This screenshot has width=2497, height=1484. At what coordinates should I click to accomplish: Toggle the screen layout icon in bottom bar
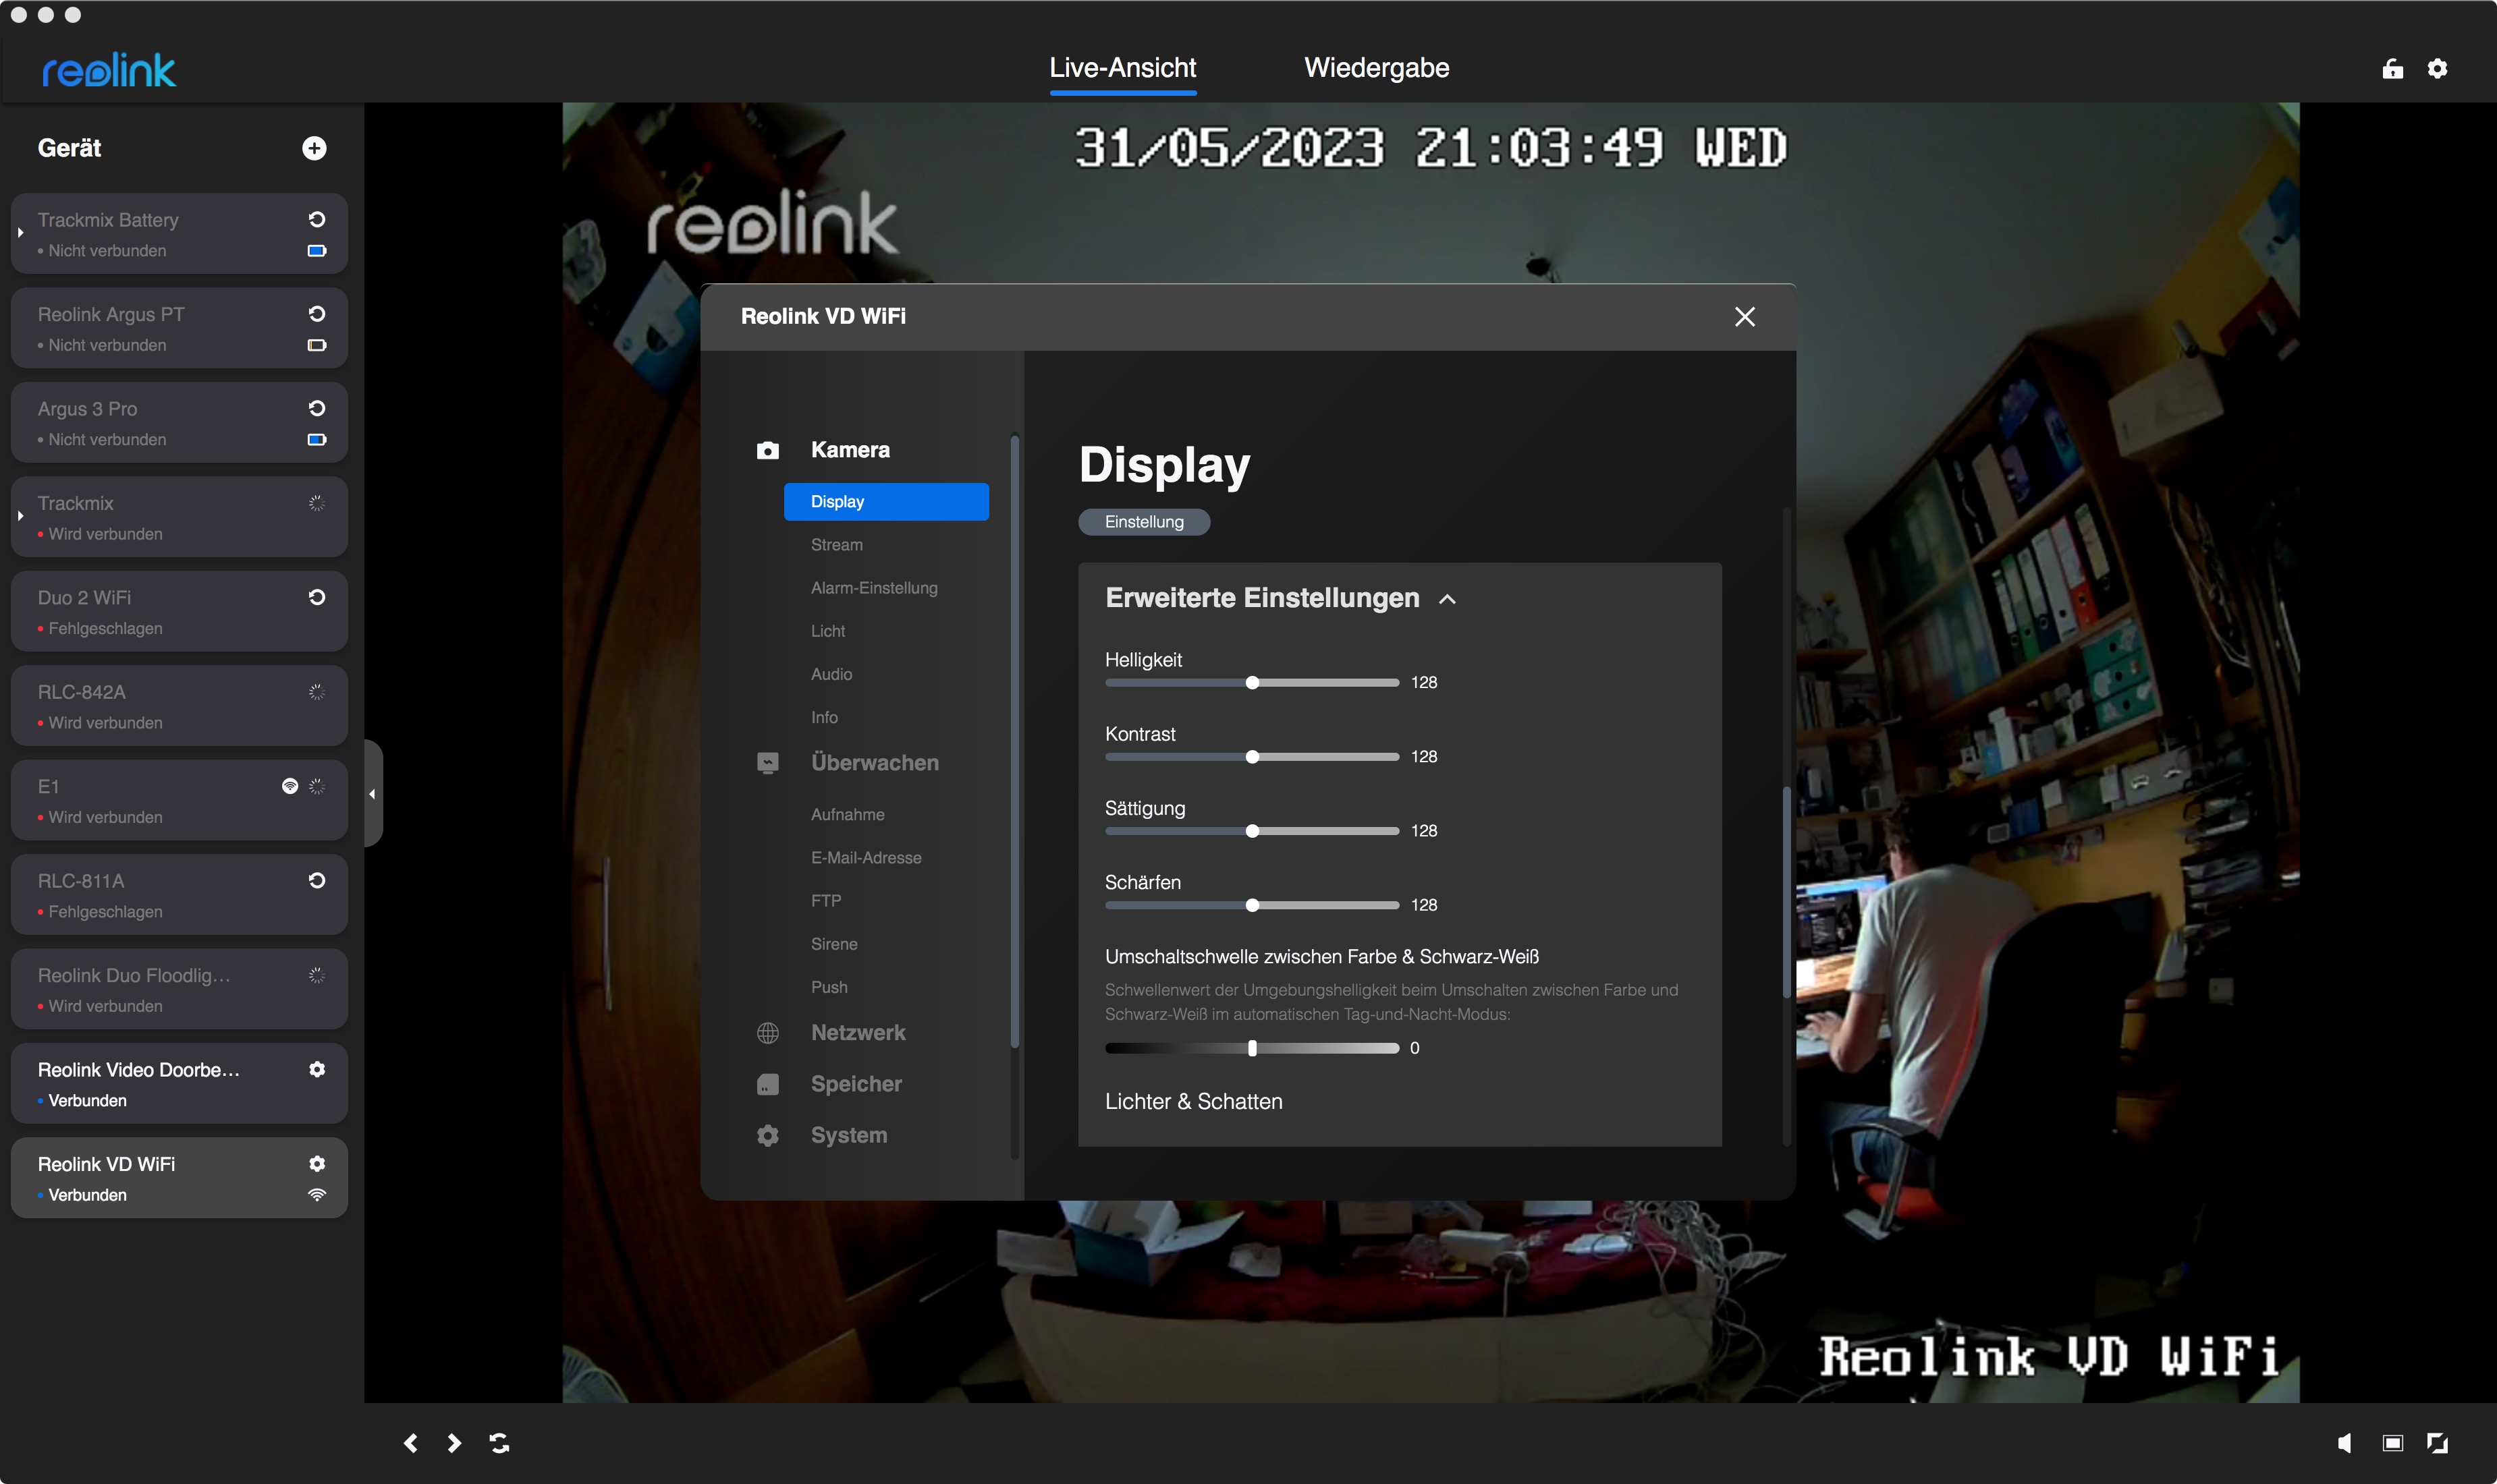coord(2392,1442)
